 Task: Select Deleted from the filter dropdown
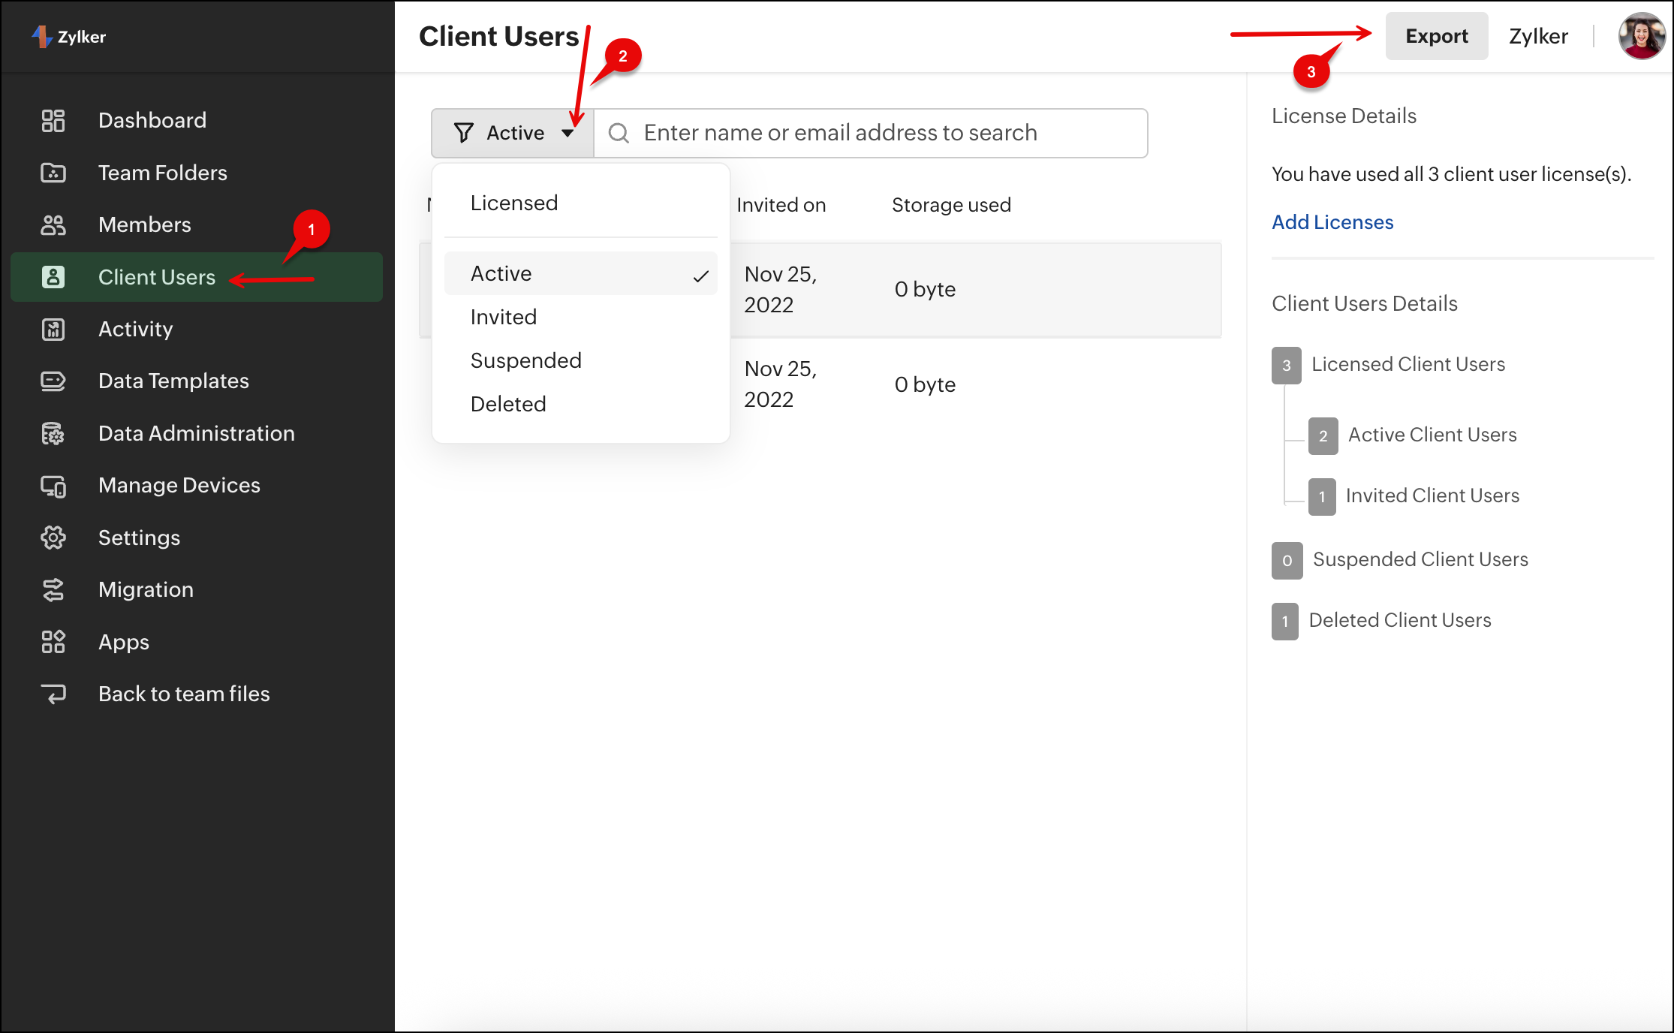(x=508, y=404)
